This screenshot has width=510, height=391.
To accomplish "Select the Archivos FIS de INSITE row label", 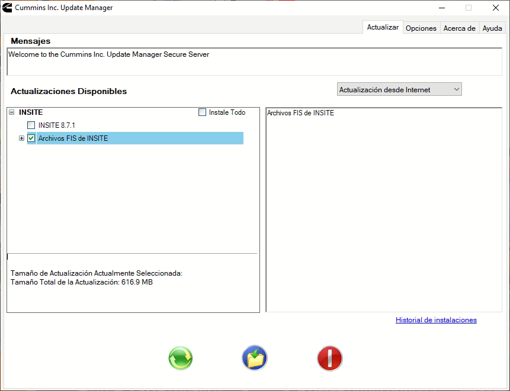I will (x=73, y=138).
